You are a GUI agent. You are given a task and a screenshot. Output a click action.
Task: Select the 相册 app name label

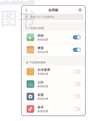coord(41,36)
